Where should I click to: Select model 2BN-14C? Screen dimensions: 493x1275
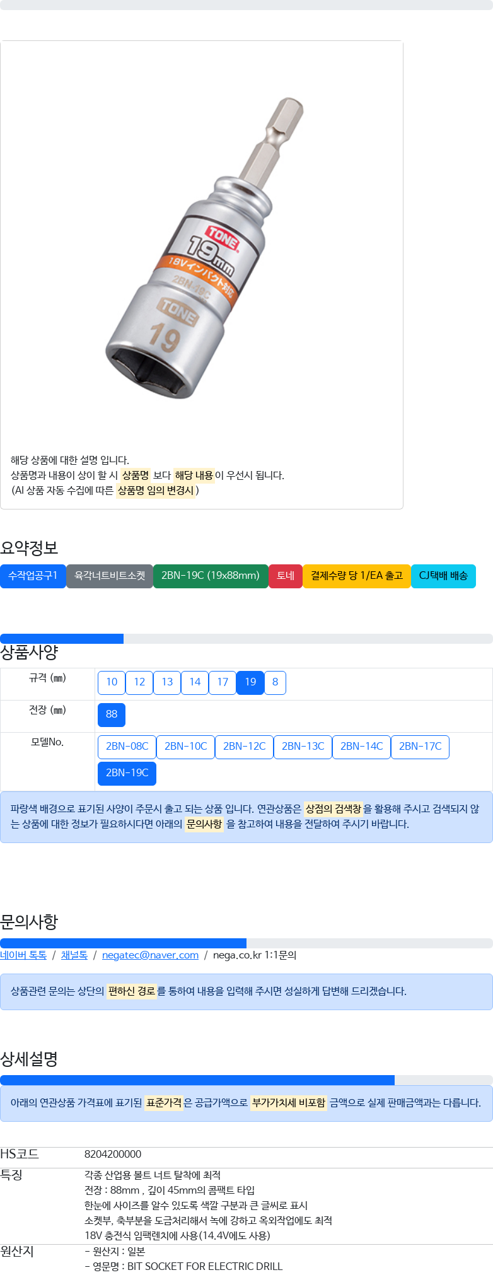click(x=361, y=747)
